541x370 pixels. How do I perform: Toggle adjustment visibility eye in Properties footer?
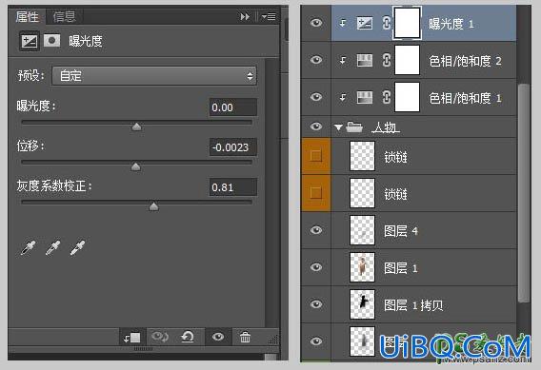pos(218,337)
